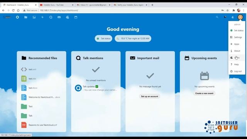Click the Chrome profile picture
This screenshot has height=139, width=247.
pyautogui.click(x=239, y=10)
